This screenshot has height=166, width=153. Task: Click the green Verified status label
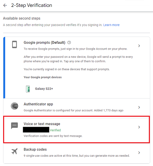point(55,130)
